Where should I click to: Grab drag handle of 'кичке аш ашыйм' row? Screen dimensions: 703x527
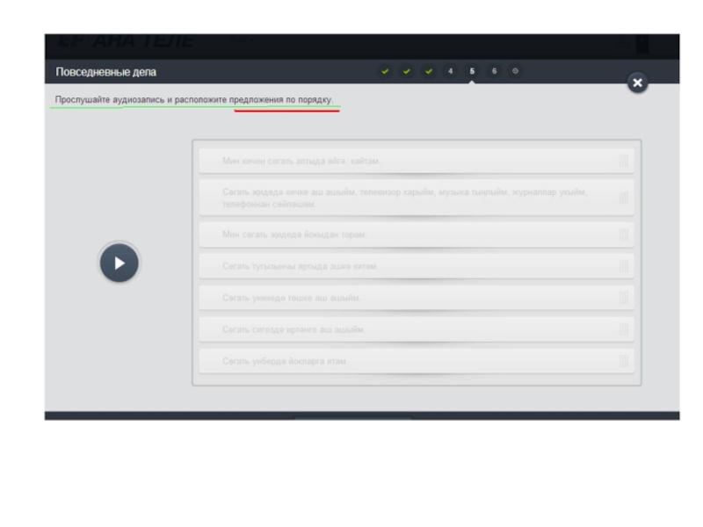tap(624, 199)
